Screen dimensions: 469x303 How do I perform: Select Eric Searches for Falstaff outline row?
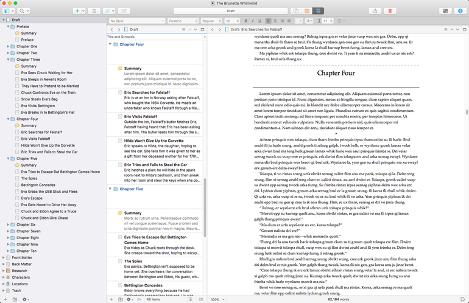click(155, 100)
